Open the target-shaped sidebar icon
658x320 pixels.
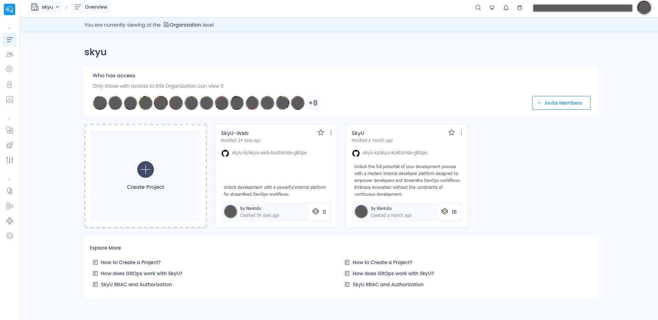10,236
